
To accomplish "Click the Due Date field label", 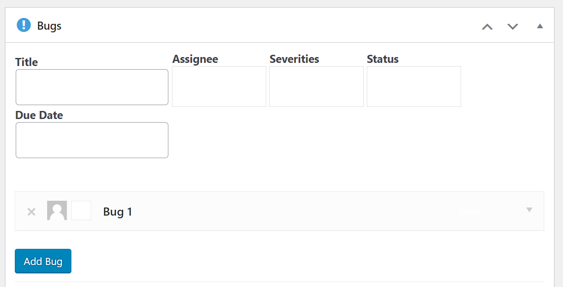I will coord(39,115).
